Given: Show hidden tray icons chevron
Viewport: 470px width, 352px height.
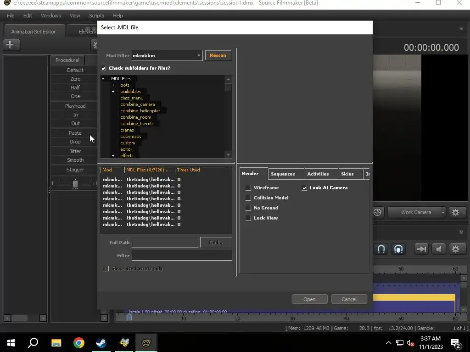Looking at the screenshot, I should 388,343.
